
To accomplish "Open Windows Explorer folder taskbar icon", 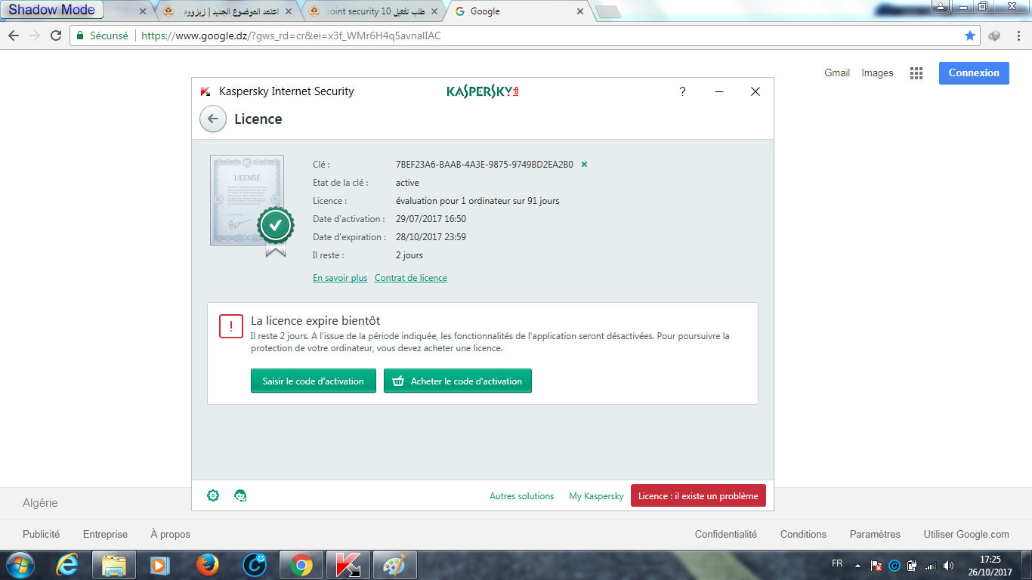I will (114, 565).
